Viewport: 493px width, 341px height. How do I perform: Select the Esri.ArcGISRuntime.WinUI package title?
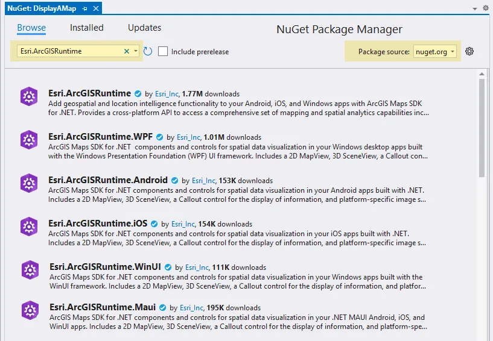[106, 266]
